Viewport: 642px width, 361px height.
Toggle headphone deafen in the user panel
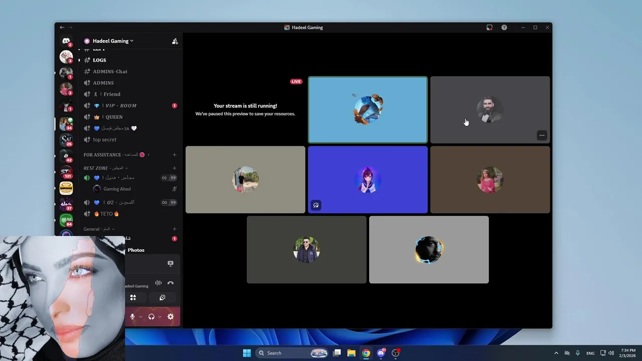[151, 316]
